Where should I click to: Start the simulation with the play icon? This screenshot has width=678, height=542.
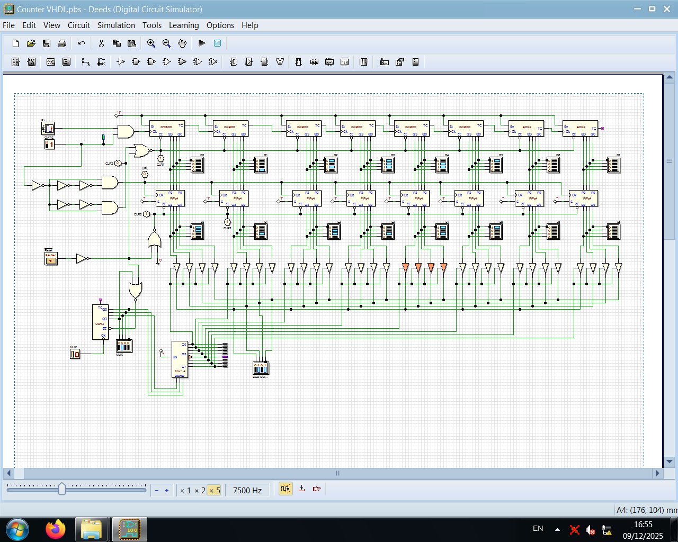[x=201, y=43]
